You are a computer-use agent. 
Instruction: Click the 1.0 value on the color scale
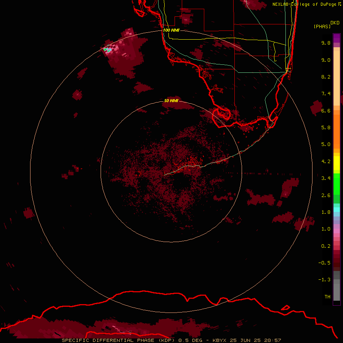(x=326, y=229)
